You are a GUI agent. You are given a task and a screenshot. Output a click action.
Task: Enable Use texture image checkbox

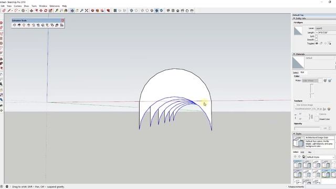(x=296, y=105)
